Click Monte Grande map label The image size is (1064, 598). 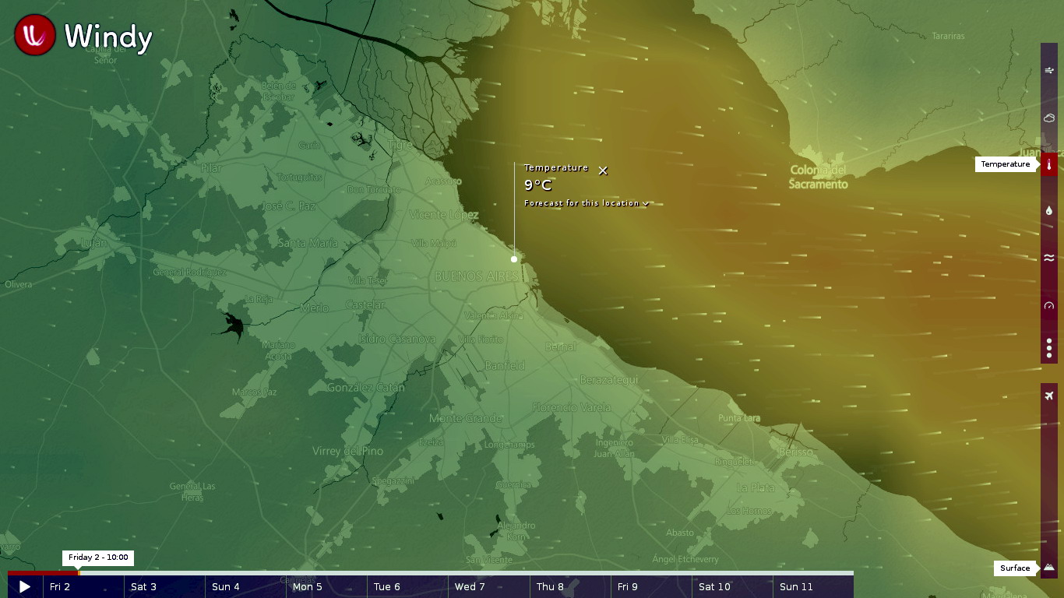[x=466, y=419]
